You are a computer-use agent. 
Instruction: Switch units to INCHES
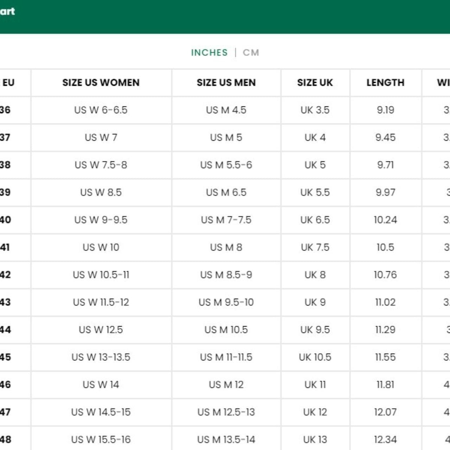(209, 52)
